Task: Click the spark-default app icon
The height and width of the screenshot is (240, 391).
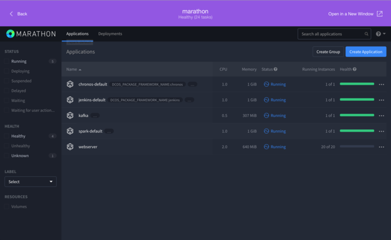Action: (70, 131)
